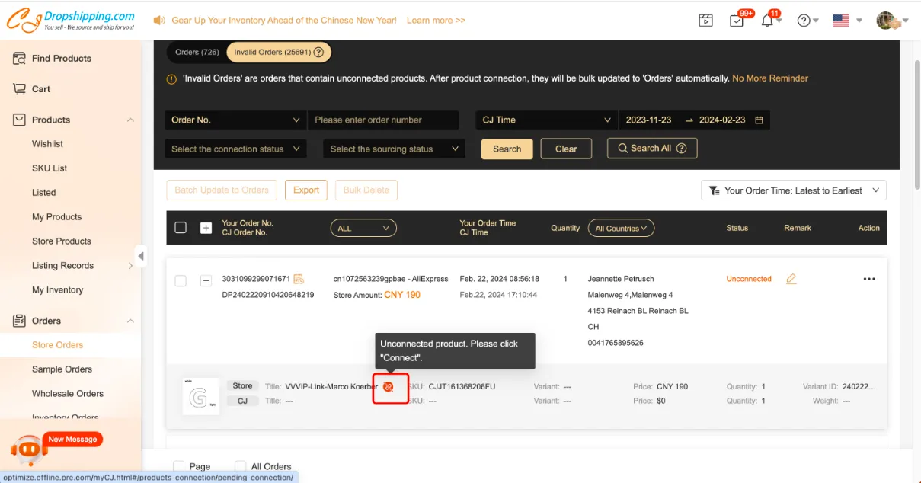
Task: Click the copy icon beside order number
Action: coord(299,279)
